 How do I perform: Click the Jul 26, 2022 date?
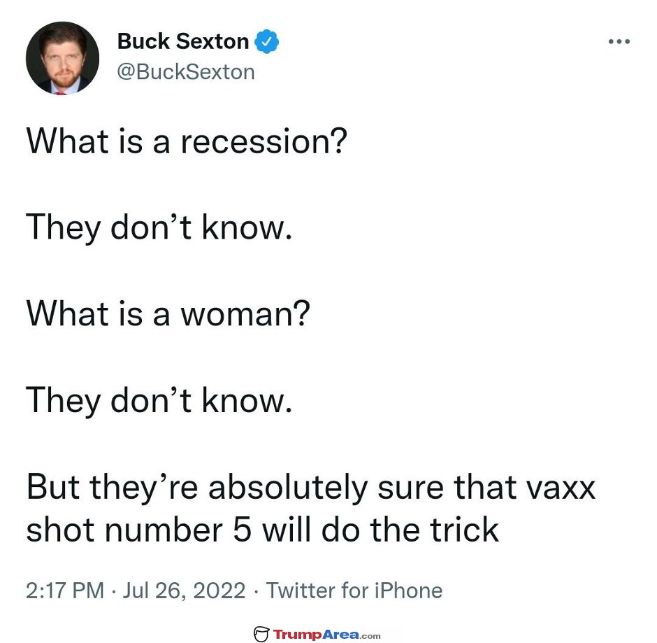coord(184,591)
